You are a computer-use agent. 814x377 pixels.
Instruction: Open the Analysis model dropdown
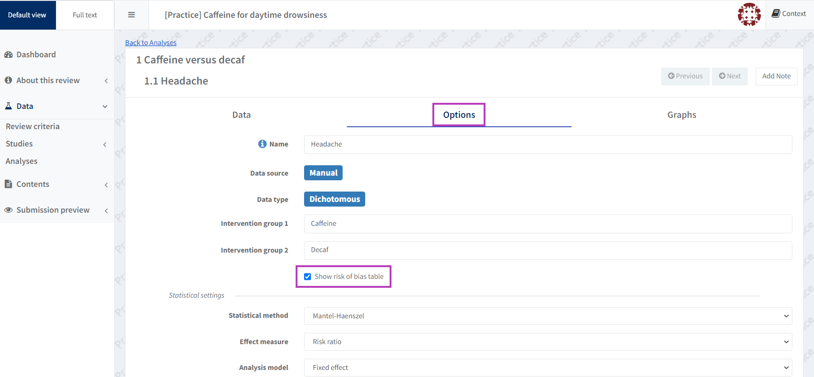[x=548, y=368]
